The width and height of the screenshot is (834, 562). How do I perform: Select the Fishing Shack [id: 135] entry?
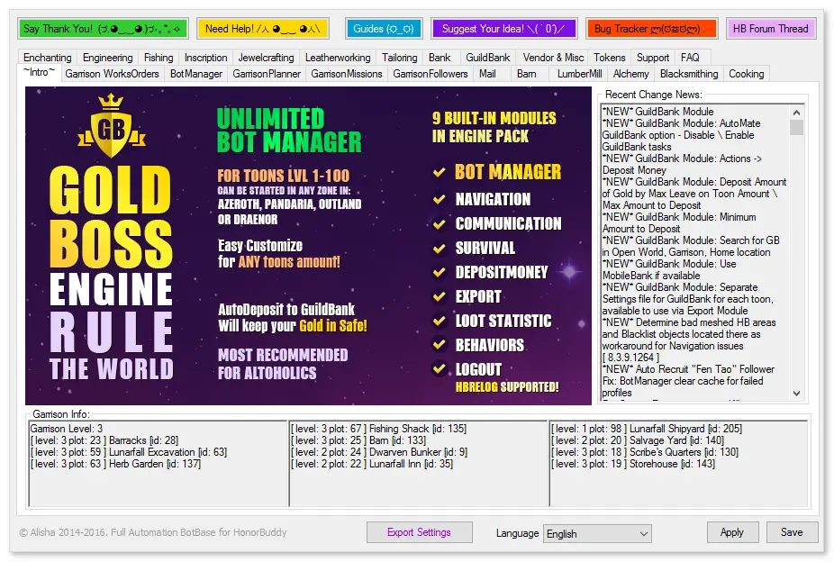coord(378,429)
